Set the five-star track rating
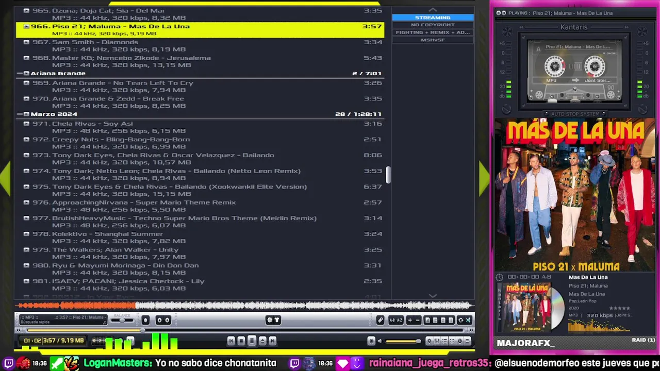 (x=619, y=308)
